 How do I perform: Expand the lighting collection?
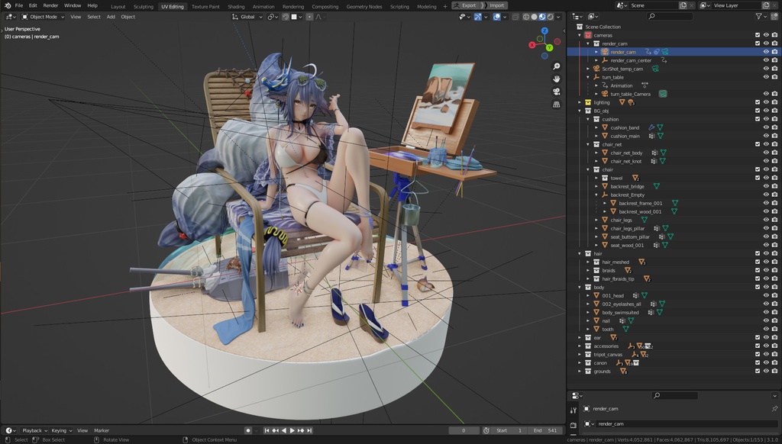point(580,102)
